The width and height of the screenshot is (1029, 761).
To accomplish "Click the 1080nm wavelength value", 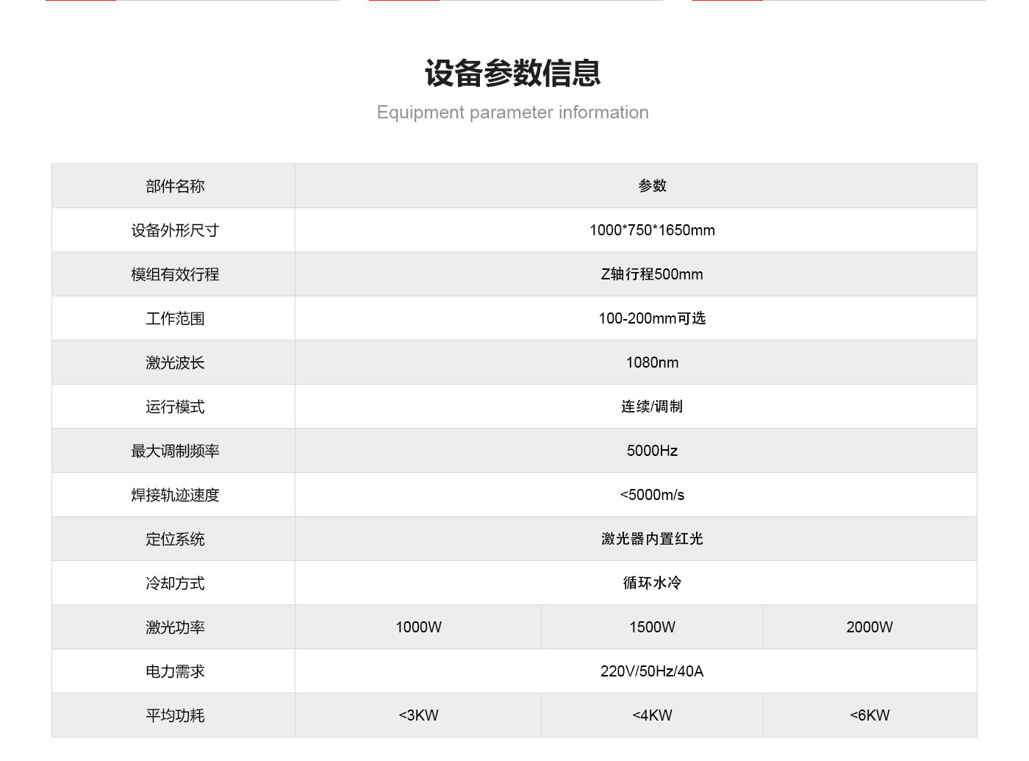I will coord(652,362).
